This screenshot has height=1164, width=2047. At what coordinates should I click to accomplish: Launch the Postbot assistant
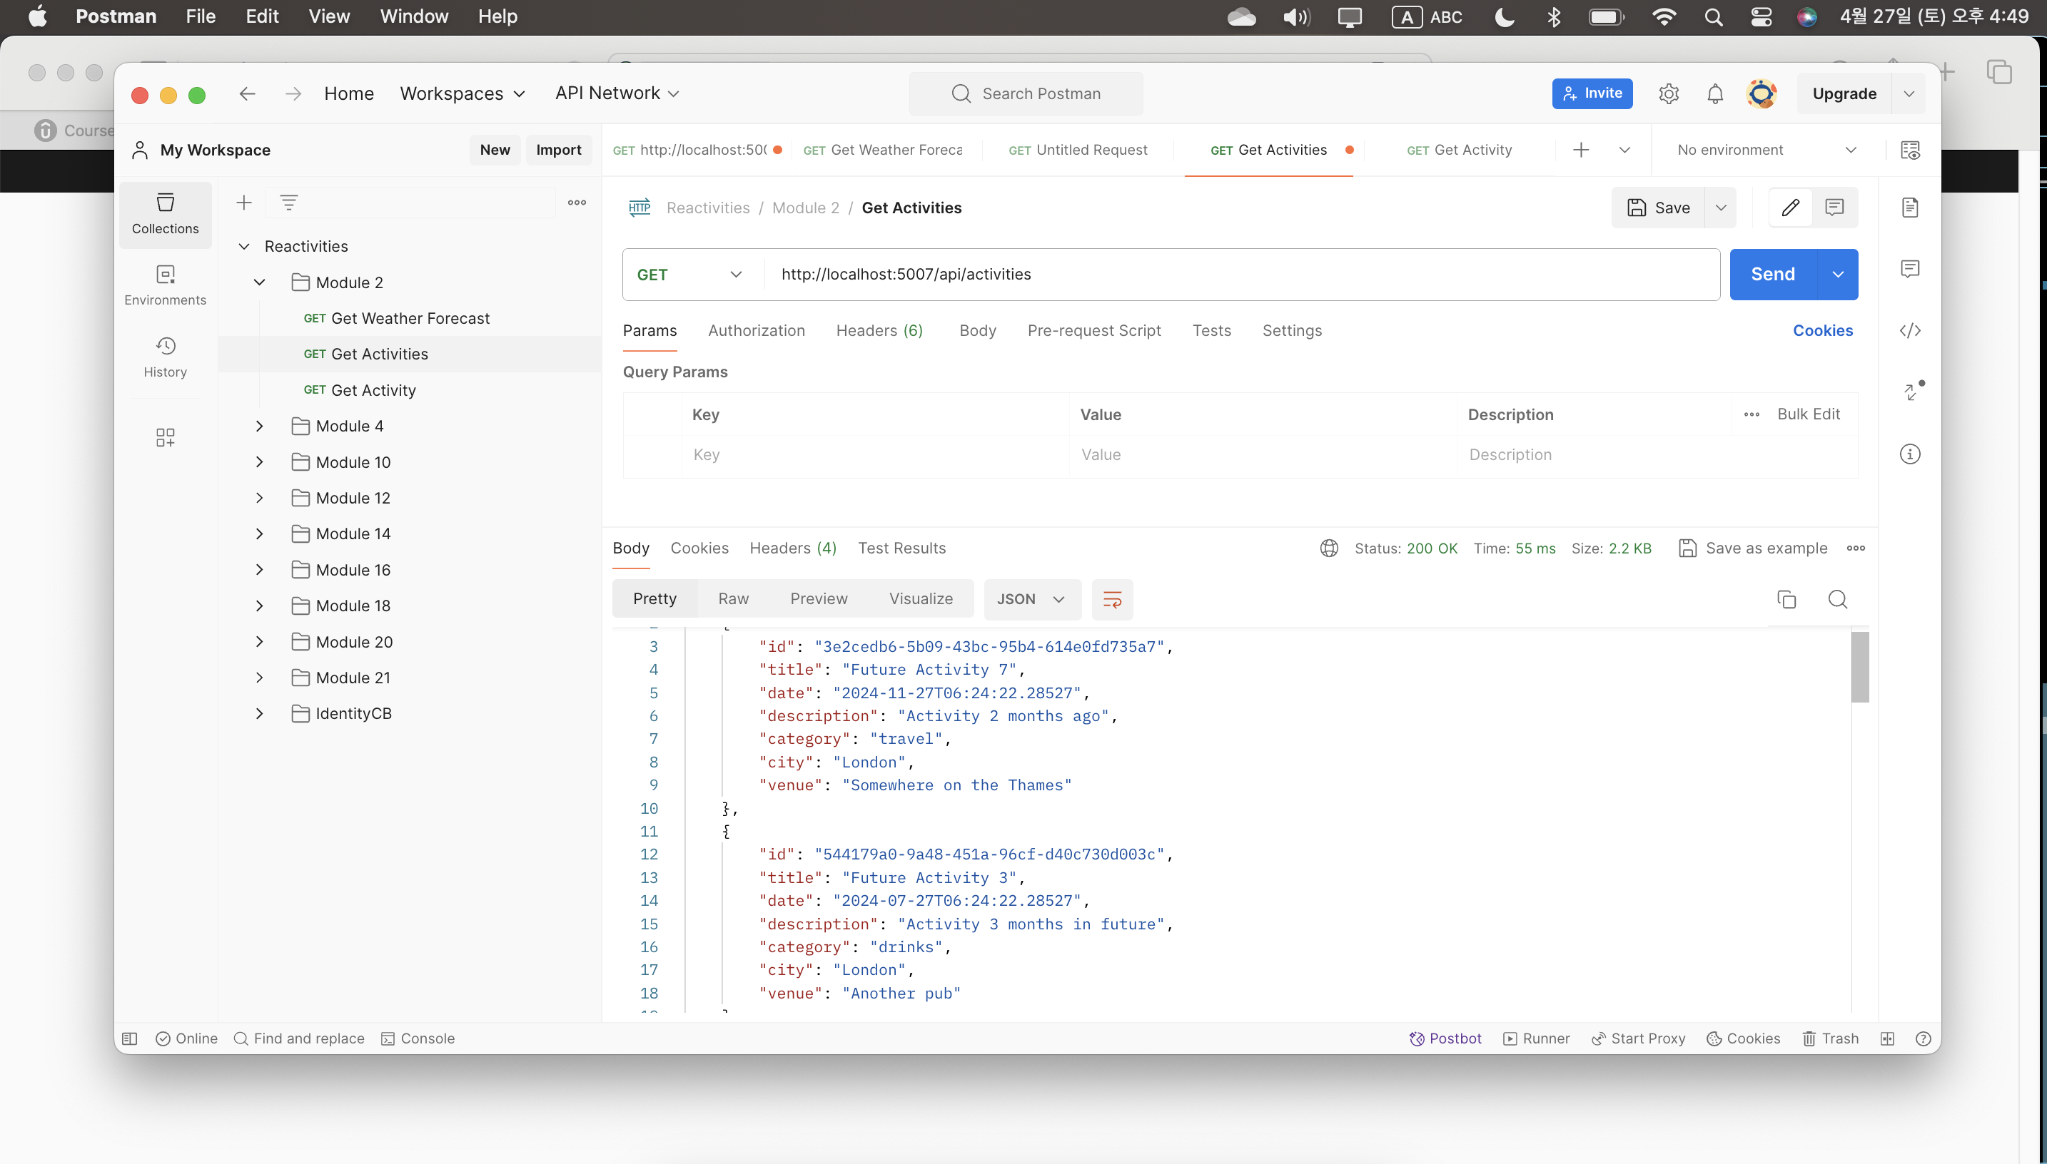(1445, 1038)
